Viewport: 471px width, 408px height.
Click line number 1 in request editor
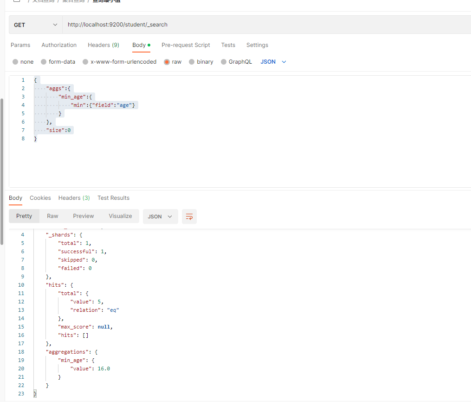[23, 80]
